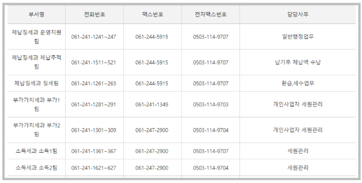The height and width of the screenshot is (183, 362).
Task: Click phone number 061-241-1511~521
Action: [x=94, y=62]
